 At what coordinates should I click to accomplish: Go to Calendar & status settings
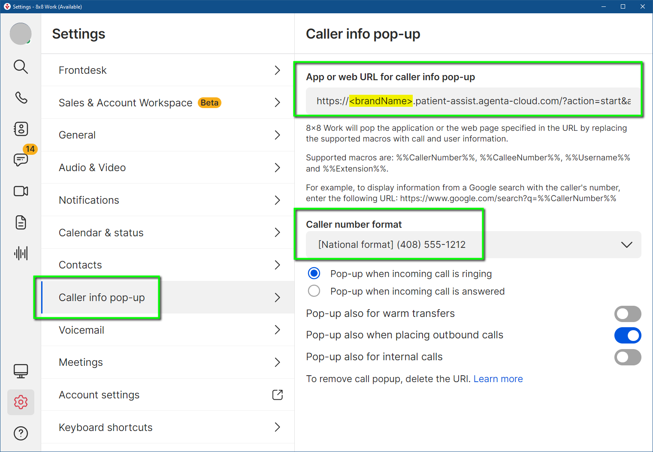click(x=167, y=232)
